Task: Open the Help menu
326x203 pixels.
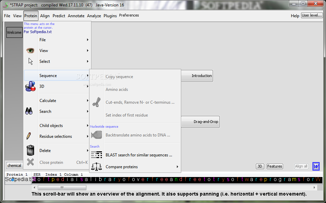Action: coord(295,16)
